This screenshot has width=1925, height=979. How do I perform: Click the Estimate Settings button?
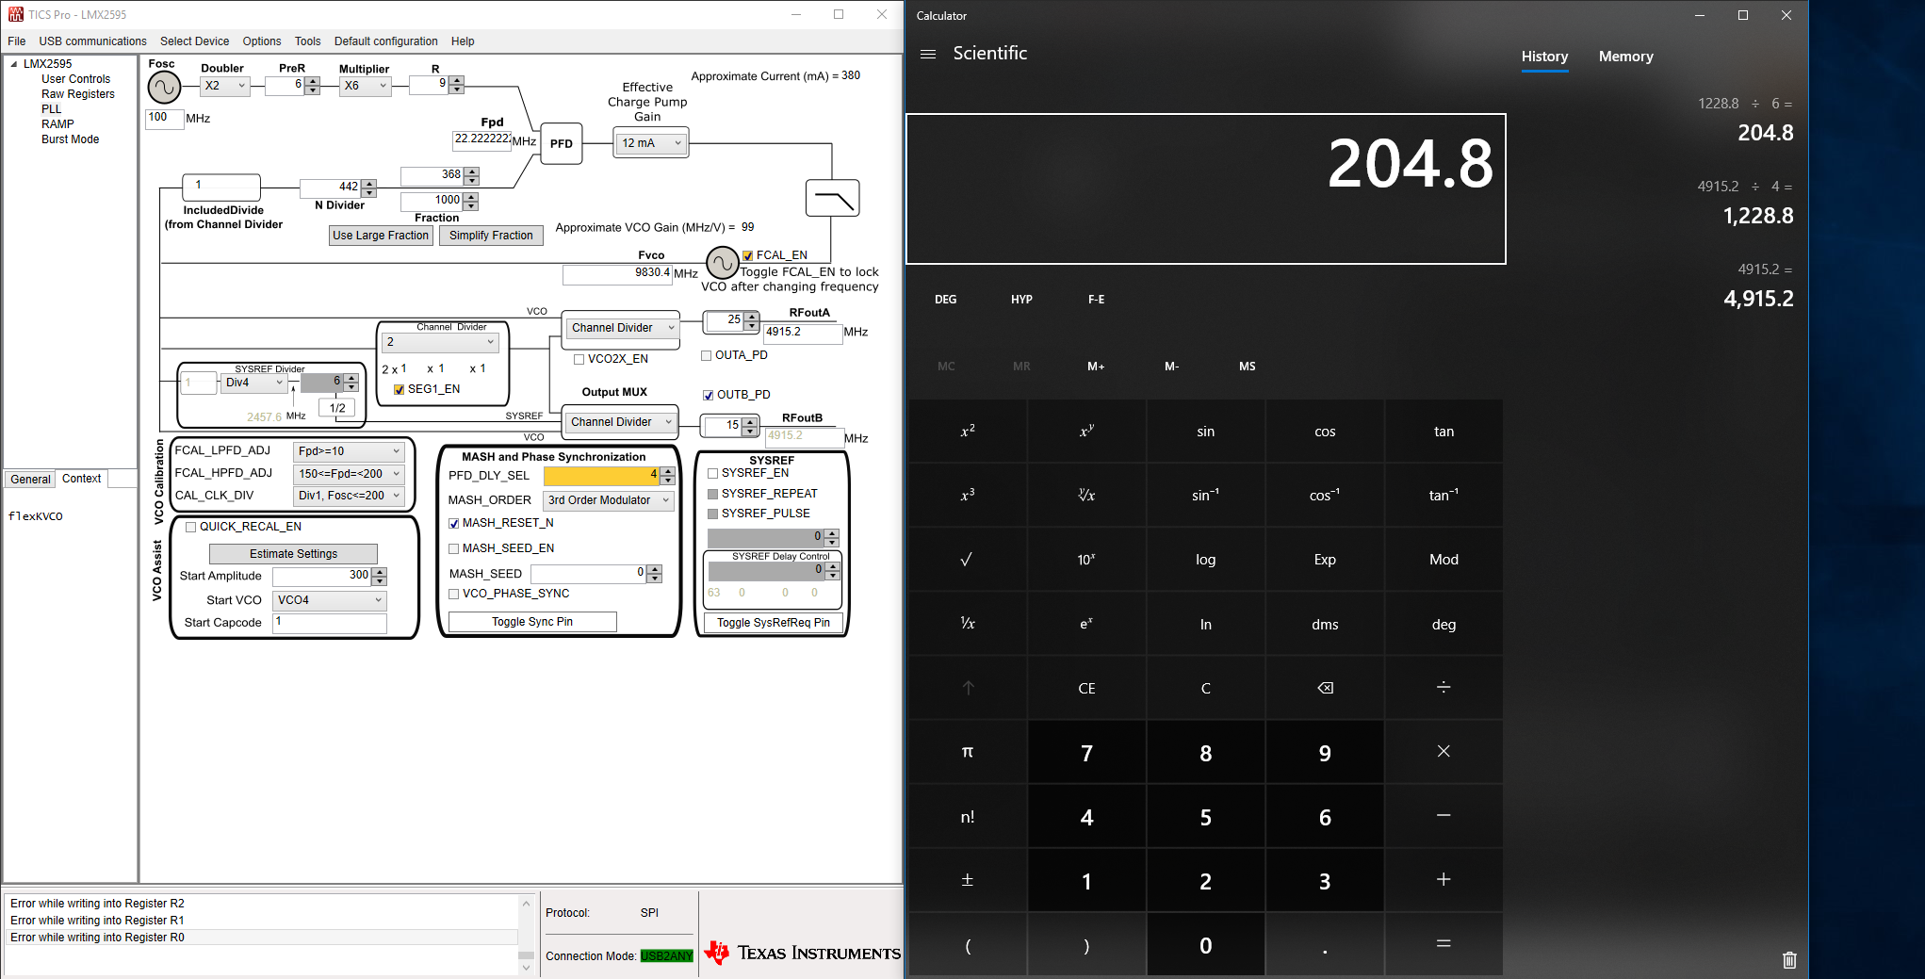293,554
